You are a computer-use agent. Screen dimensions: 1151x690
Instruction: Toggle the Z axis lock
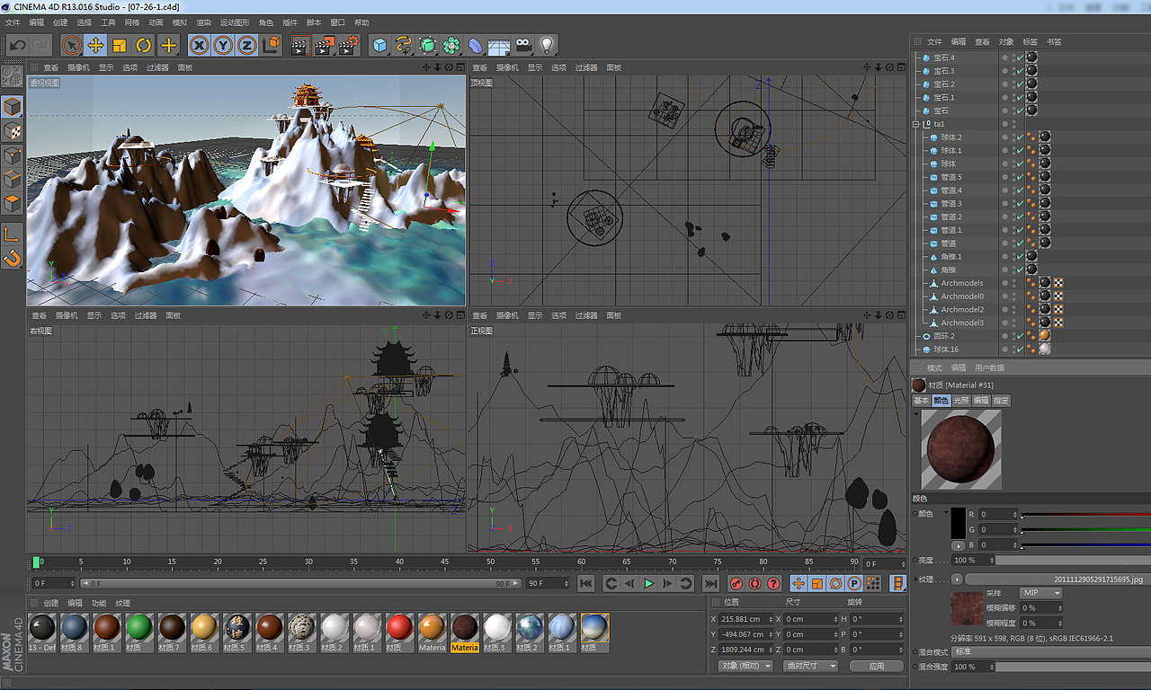point(246,45)
